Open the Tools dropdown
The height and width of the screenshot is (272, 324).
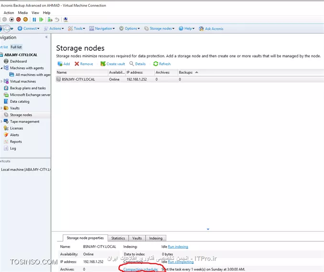pos(76,29)
